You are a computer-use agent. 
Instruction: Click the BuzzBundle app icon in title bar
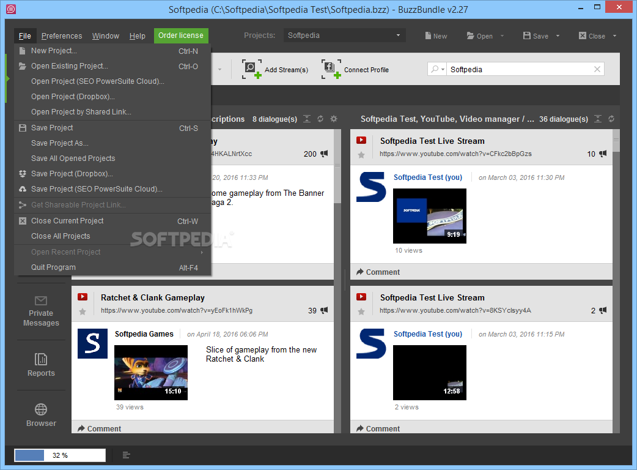click(12, 9)
